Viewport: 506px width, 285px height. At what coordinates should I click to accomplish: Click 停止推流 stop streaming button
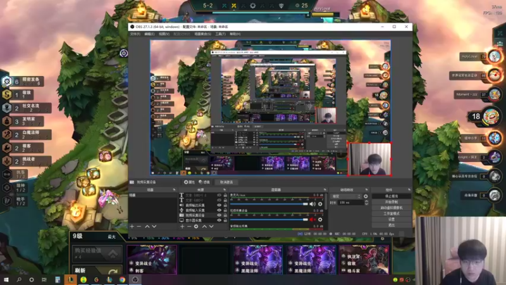click(x=392, y=196)
